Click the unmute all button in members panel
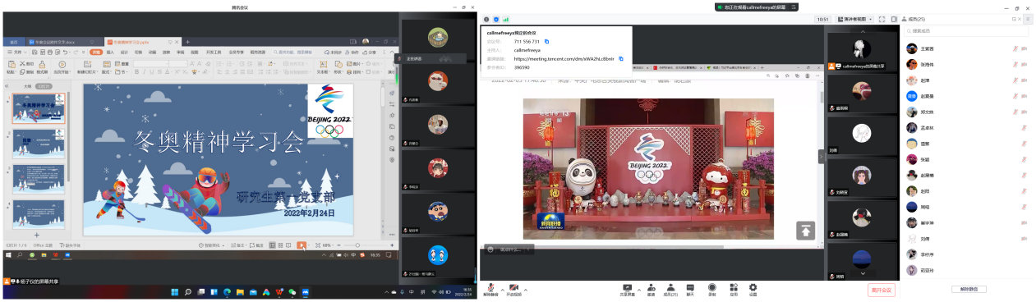Image resolution: width=1036 pixels, height=302 pixels. point(969,289)
